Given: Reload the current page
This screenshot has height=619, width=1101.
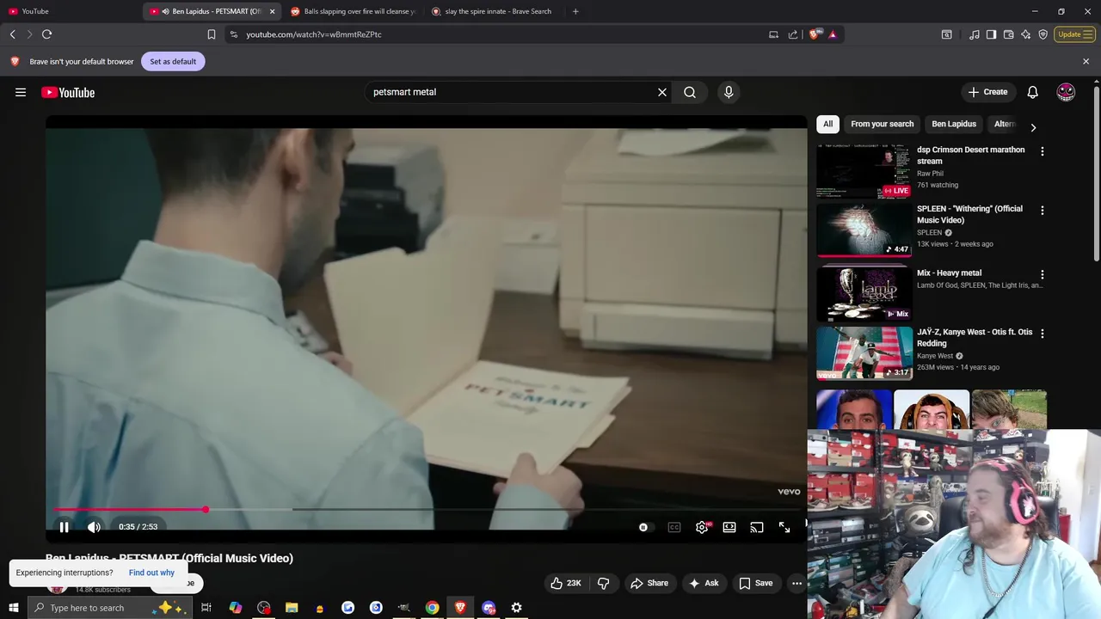Looking at the screenshot, I should [x=46, y=34].
